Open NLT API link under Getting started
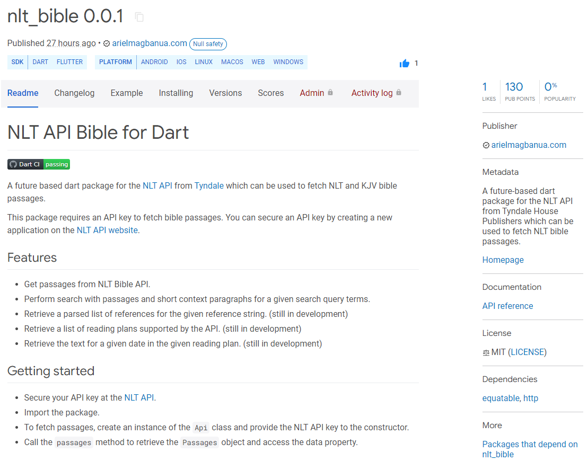Image resolution: width=588 pixels, height=461 pixels. click(x=139, y=397)
